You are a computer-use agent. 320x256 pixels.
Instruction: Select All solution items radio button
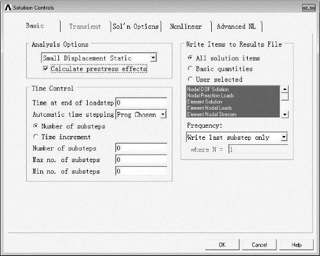[x=190, y=58]
